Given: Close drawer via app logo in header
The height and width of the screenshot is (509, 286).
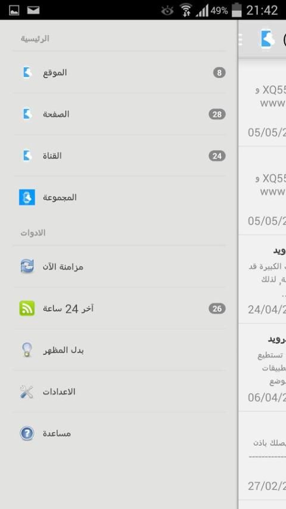Looking at the screenshot, I should [x=267, y=39].
